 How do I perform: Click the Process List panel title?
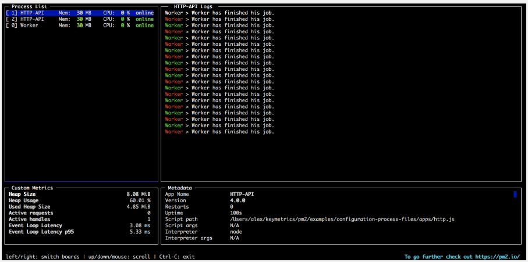[x=29, y=6]
